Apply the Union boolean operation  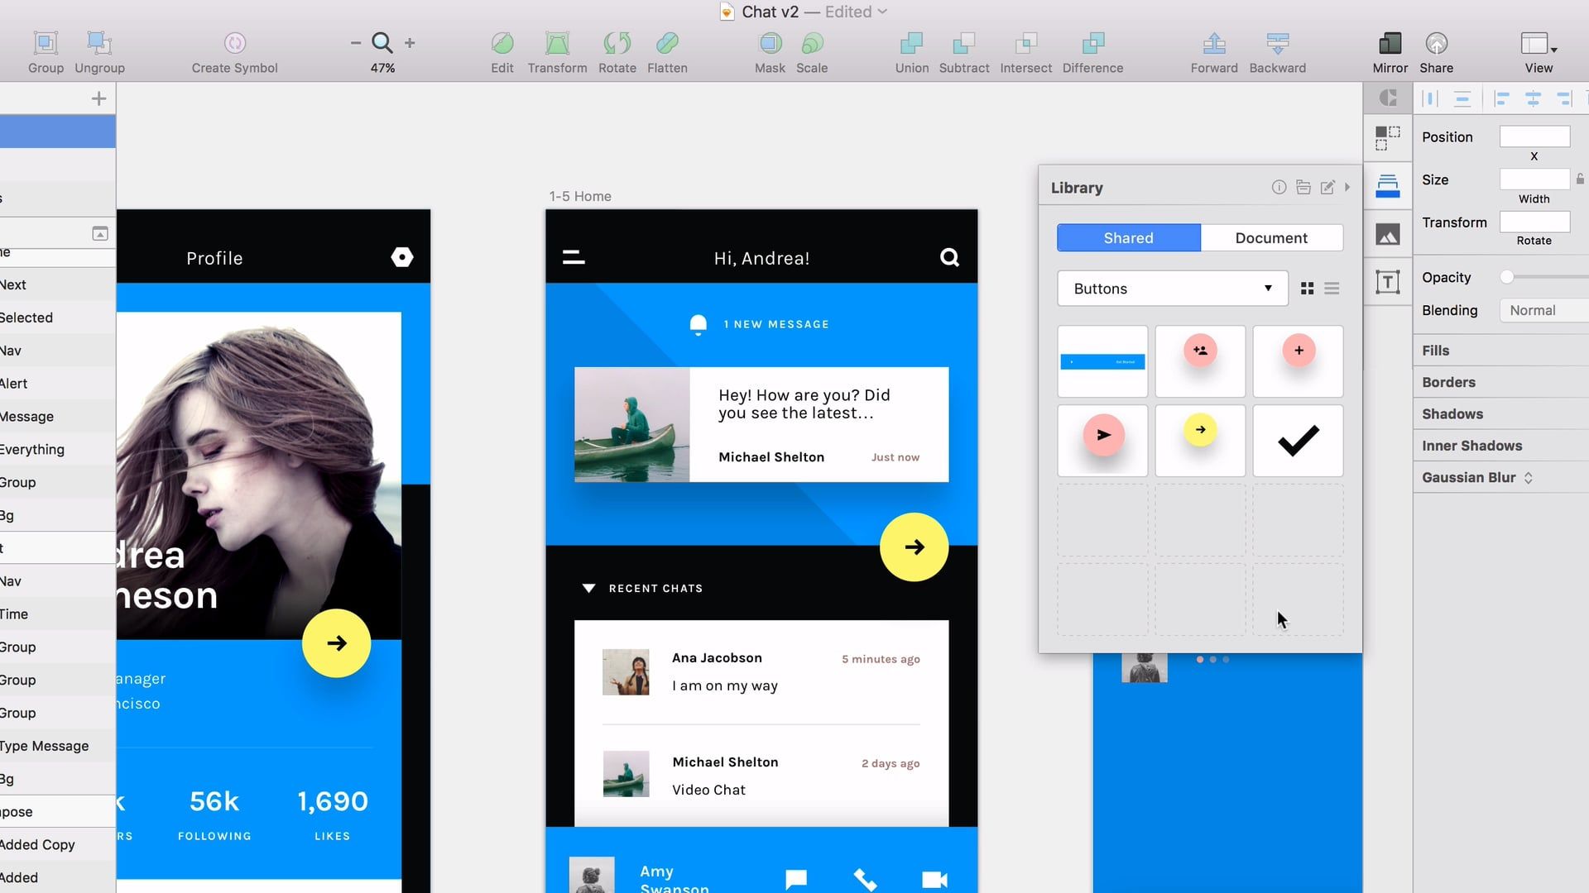(x=911, y=43)
